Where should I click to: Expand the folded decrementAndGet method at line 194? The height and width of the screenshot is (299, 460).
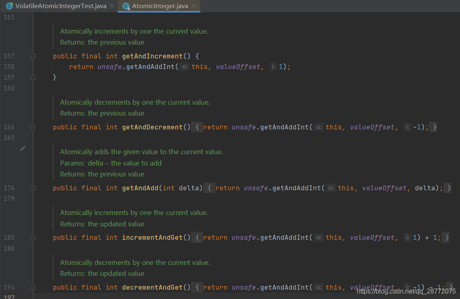[33, 288]
